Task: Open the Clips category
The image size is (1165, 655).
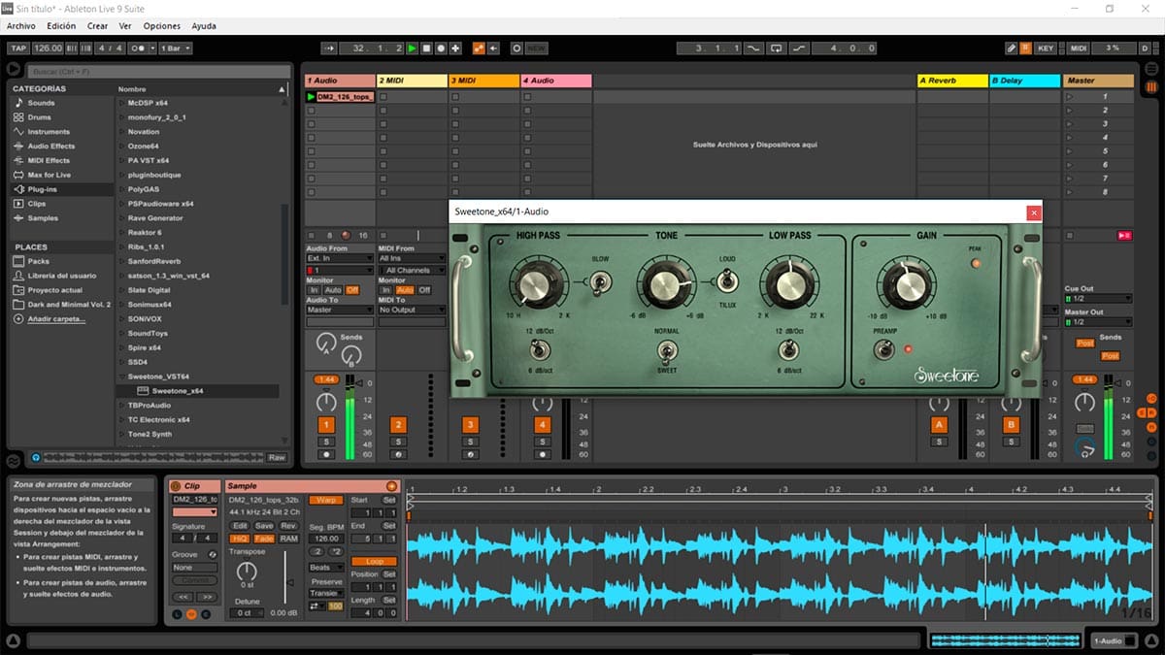Action: point(36,204)
